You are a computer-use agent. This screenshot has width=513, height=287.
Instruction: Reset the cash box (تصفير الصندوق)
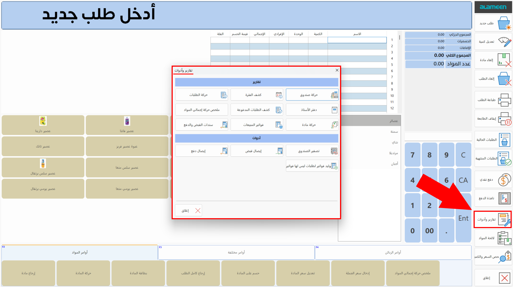pyautogui.click(x=312, y=150)
